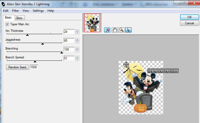Confirm with the OK button
Image resolution: width=200 pixels, height=123 pixels.
click(x=190, y=17)
